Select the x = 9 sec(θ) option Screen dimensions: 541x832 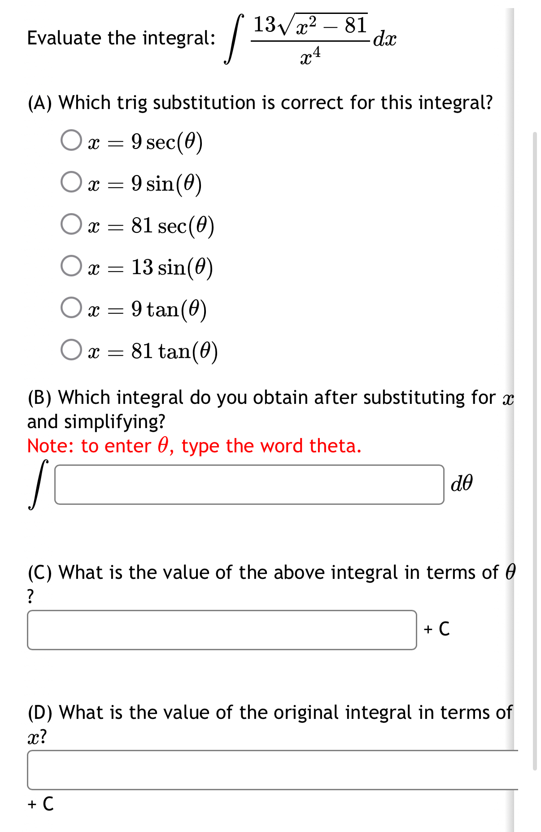pyautogui.click(x=70, y=142)
